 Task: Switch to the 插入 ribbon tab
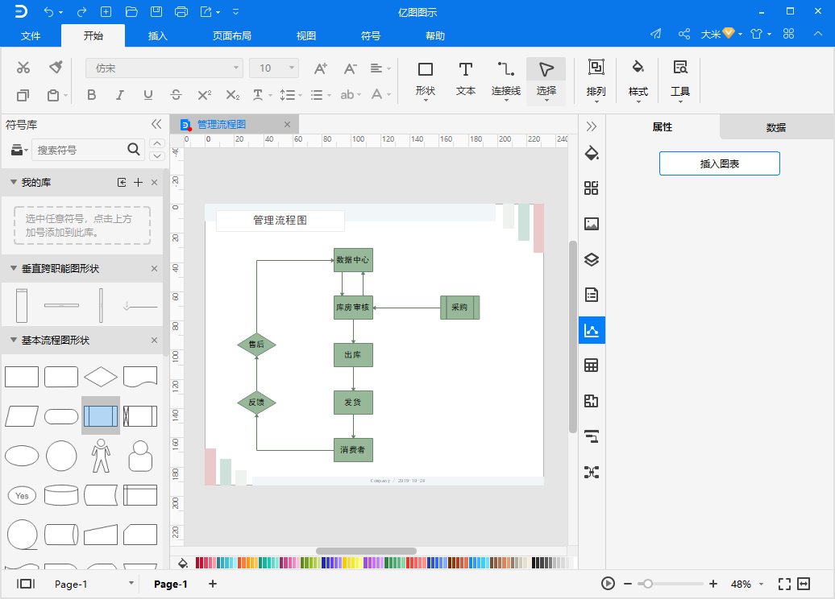click(158, 35)
